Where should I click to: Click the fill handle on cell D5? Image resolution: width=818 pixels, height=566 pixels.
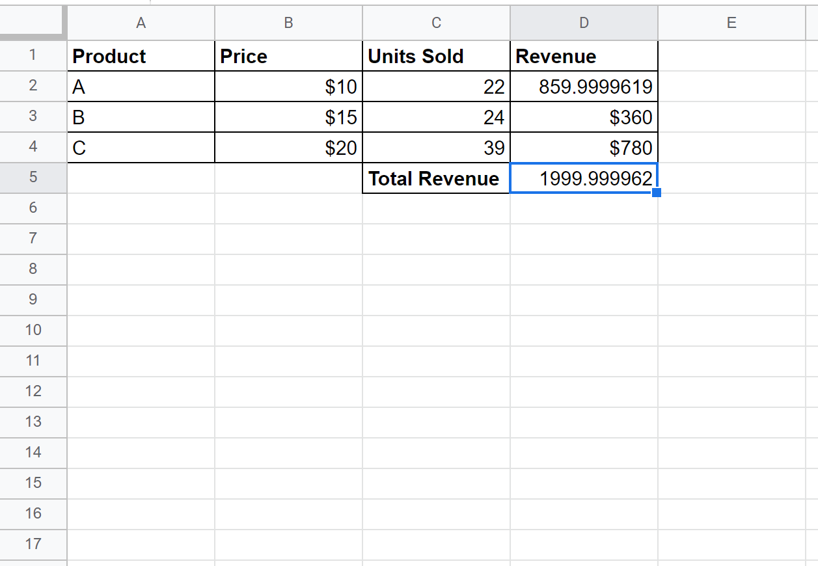click(657, 193)
